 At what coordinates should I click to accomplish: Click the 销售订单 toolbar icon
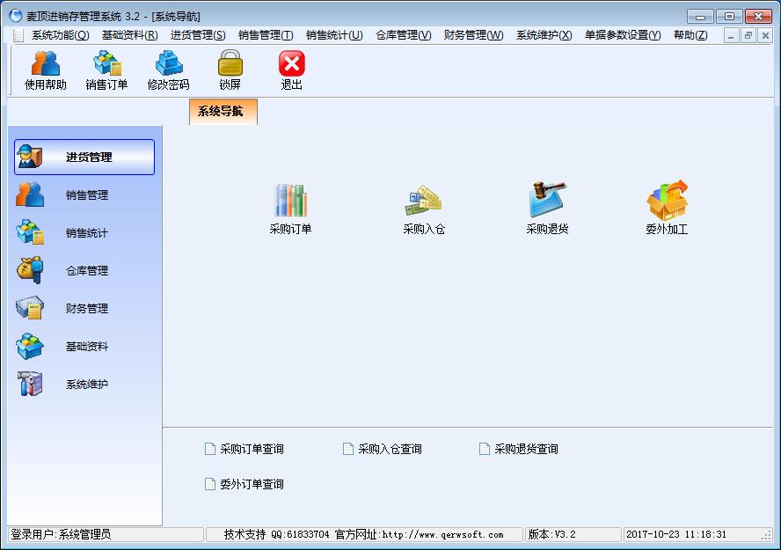tap(106, 70)
